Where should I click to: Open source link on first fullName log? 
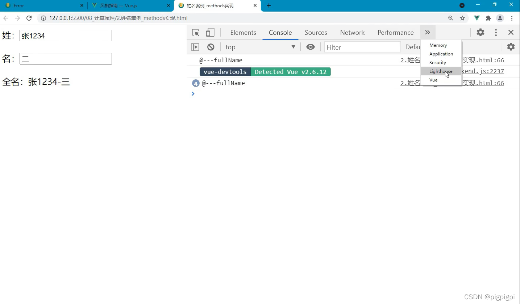[x=452, y=60]
